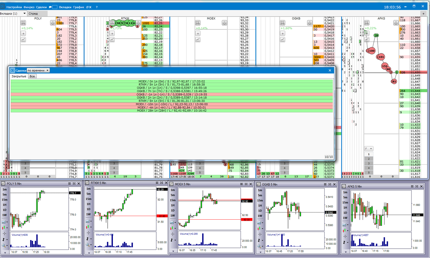Screen dimensions: 430x258
Task: Click the 82,25 price row in RTKM book
Action: pyautogui.click(x=155, y=23)
